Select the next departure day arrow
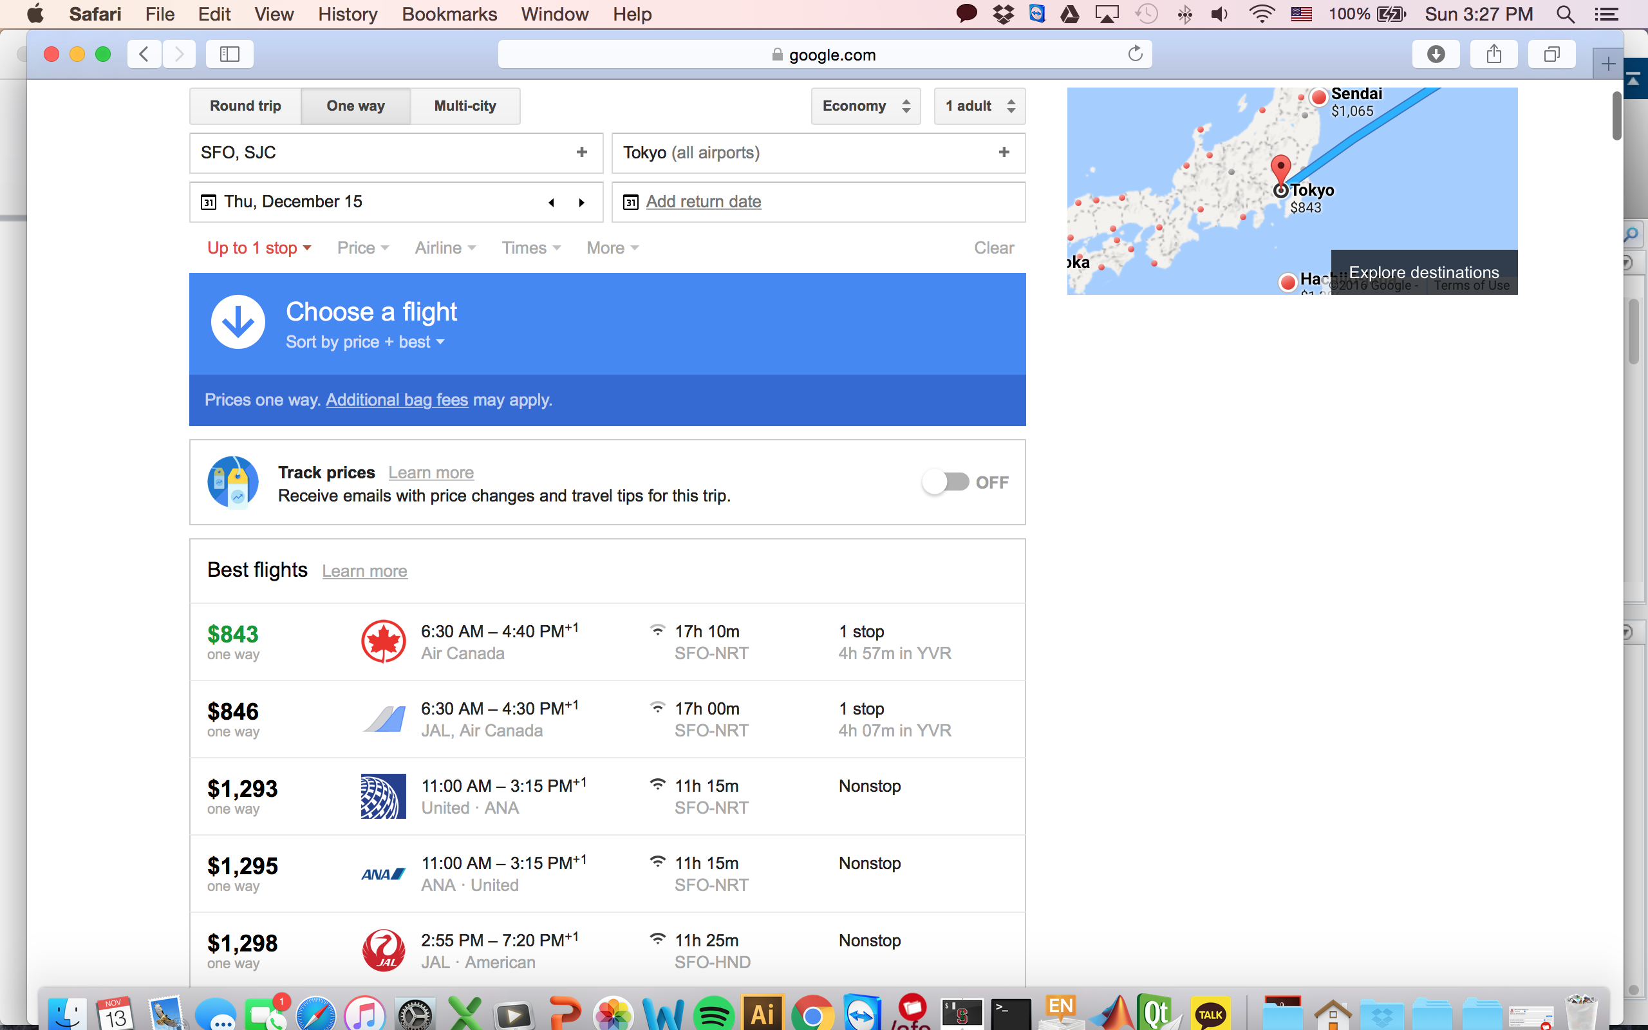 (581, 202)
